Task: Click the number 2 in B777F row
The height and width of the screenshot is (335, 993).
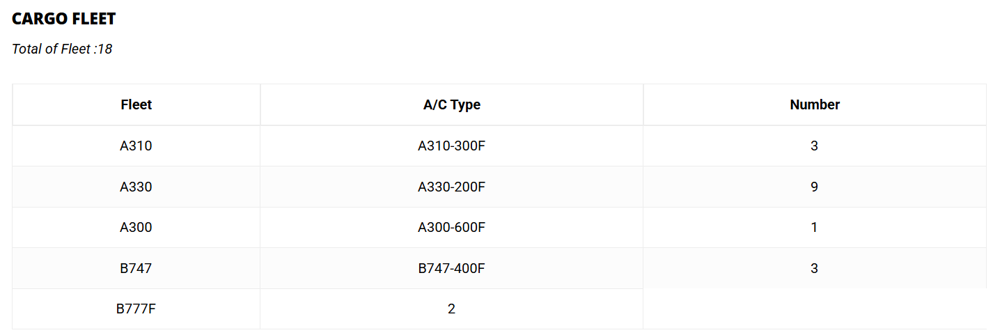Action: [x=451, y=309]
